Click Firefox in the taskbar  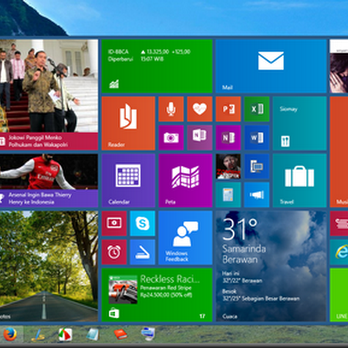coord(10,335)
